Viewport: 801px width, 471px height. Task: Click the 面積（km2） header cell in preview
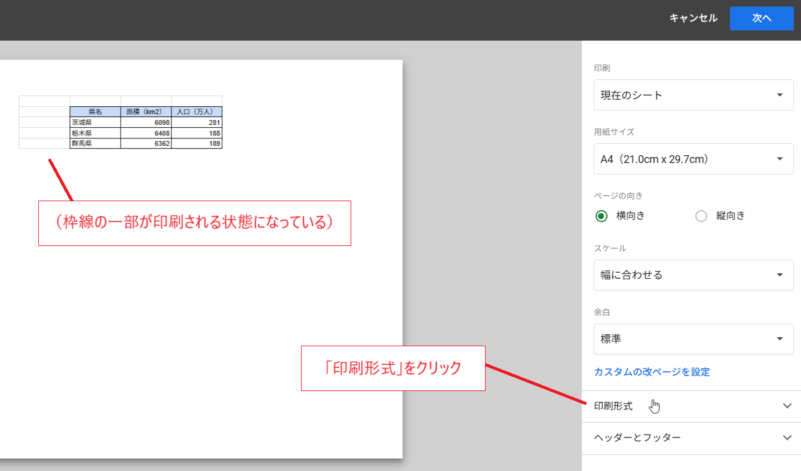click(146, 112)
